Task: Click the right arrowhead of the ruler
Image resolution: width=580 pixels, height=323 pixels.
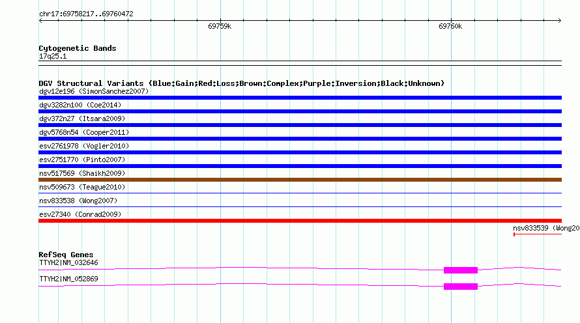Action: (x=560, y=20)
